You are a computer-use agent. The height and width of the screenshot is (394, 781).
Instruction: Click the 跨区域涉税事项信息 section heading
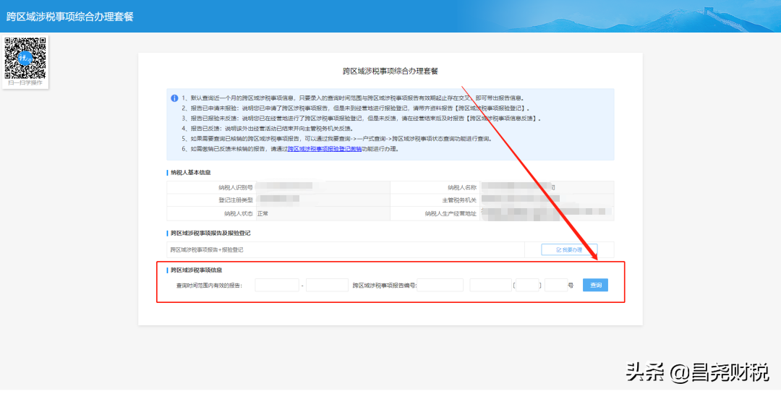tap(195, 270)
